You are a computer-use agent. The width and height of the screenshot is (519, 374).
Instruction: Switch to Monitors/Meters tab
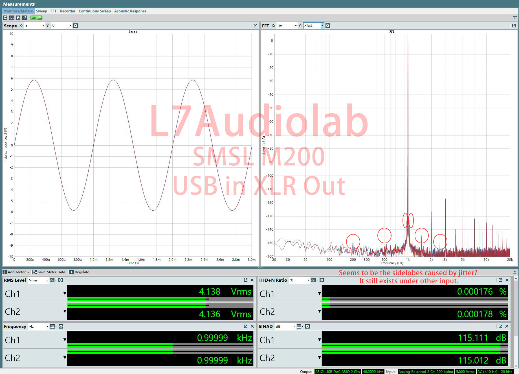(x=18, y=11)
